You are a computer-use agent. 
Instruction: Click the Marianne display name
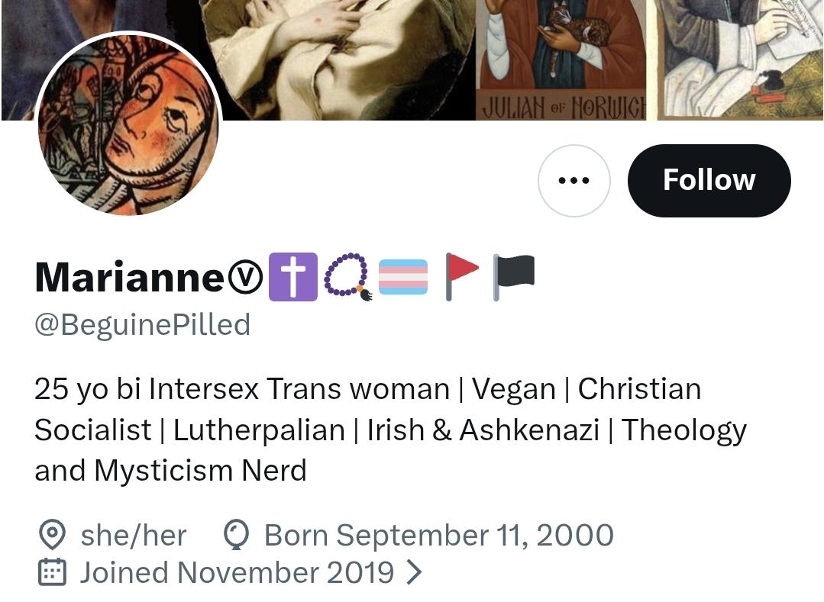click(128, 277)
